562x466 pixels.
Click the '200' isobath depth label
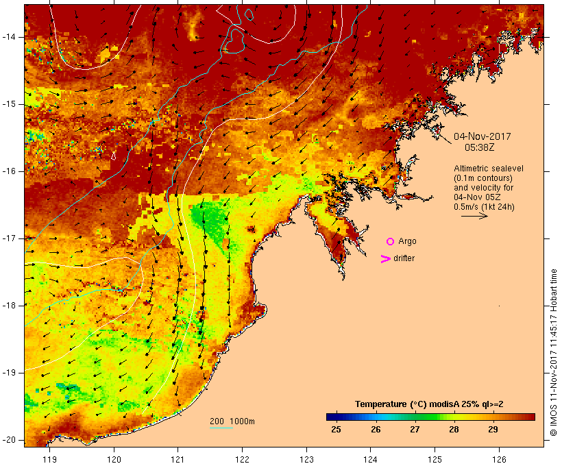tap(217, 421)
